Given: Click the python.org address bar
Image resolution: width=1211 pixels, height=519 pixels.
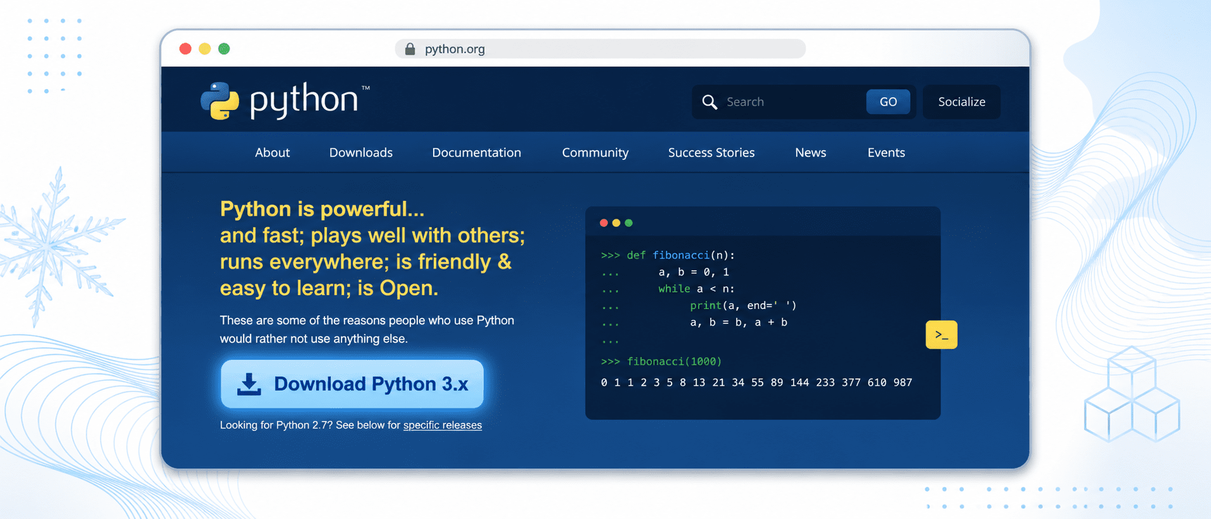Looking at the screenshot, I should pos(600,49).
